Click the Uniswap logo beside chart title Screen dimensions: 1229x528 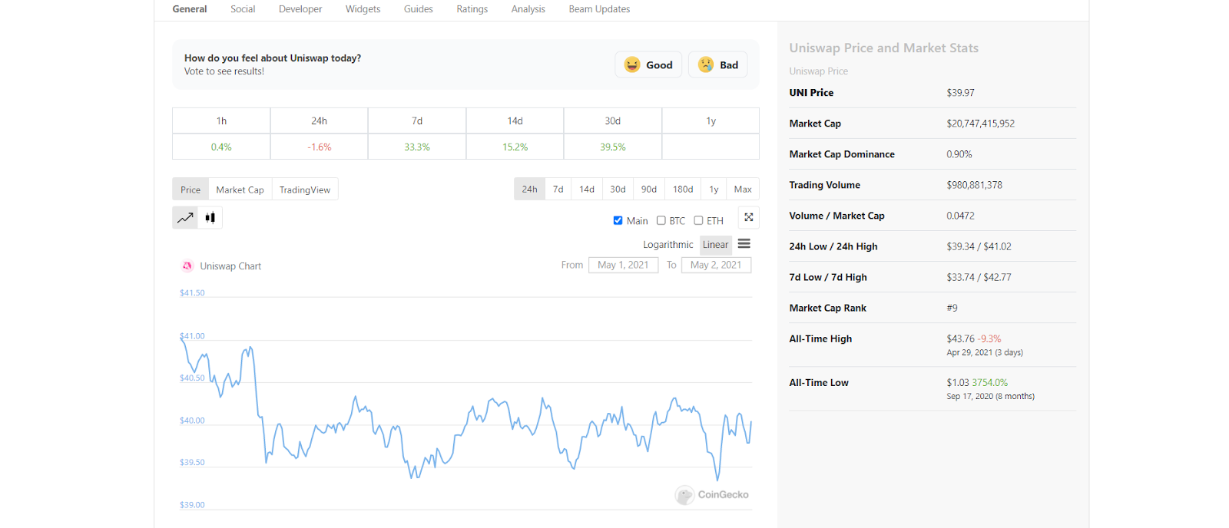[x=187, y=266]
